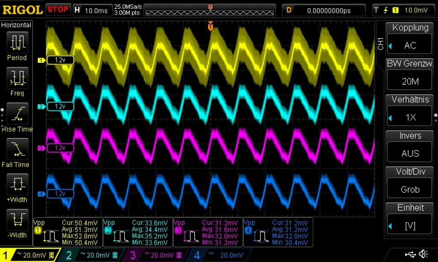Select the +Width measurement icon

pyautogui.click(x=17, y=184)
